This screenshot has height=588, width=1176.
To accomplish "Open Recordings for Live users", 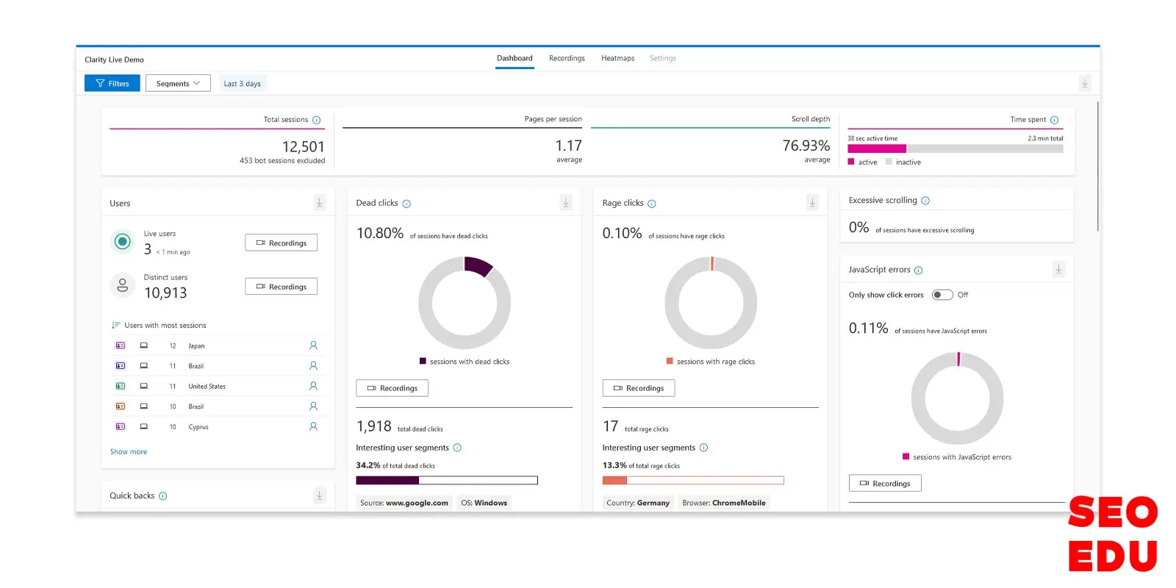I will pos(281,243).
